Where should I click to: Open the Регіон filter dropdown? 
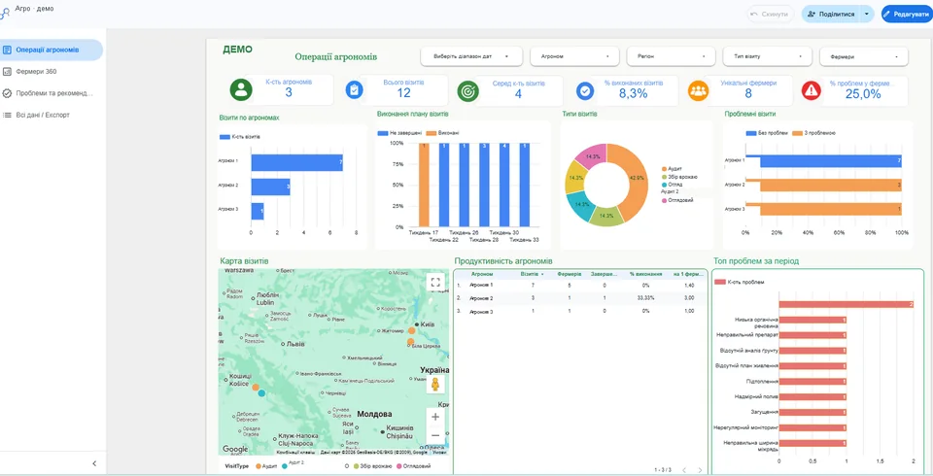pyautogui.click(x=671, y=56)
